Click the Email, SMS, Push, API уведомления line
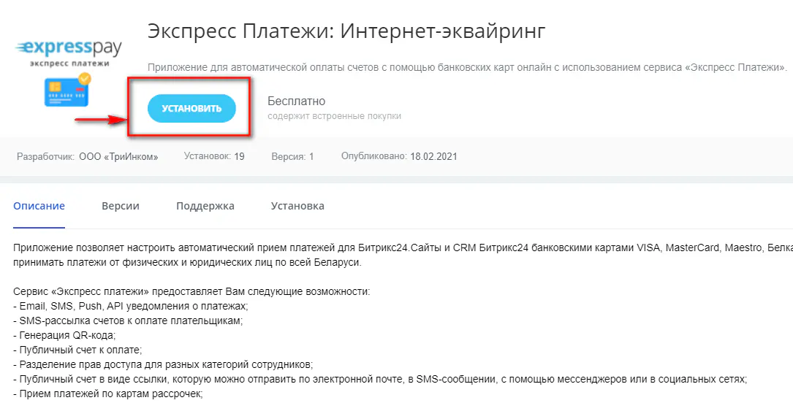 pyautogui.click(x=131, y=306)
